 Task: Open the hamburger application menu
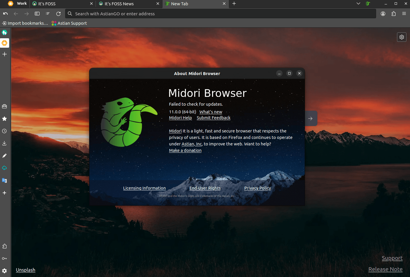coord(404,14)
